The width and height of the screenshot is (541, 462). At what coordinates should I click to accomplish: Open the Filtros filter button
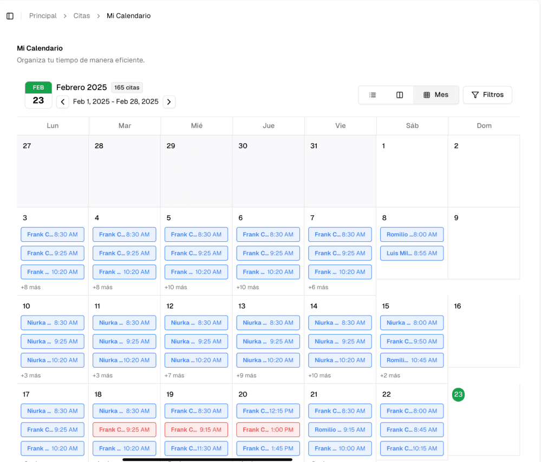click(487, 95)
